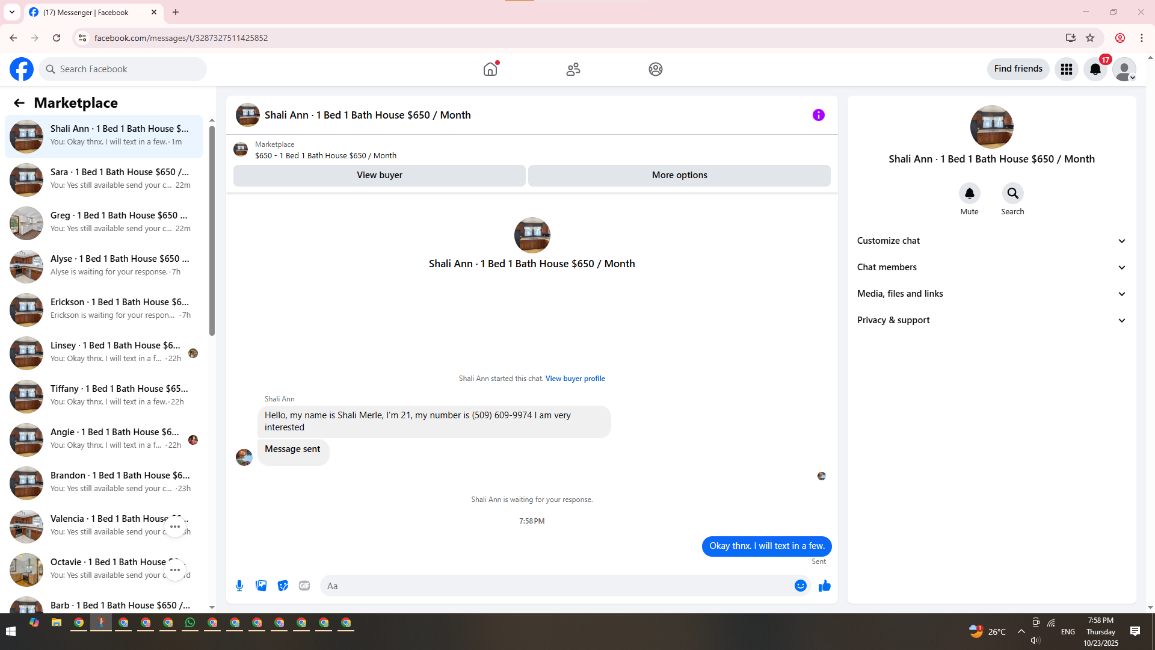Image resolution: width=1155 pixels, height=650 pixels.
Task: Open the GIF picker icon
Action: [304, 586]
